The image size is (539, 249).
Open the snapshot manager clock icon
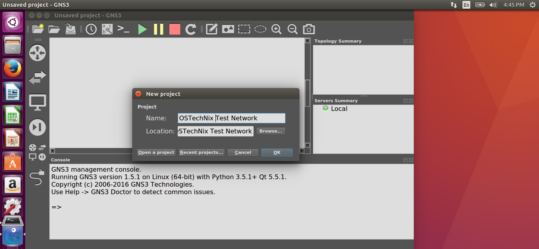91,29
